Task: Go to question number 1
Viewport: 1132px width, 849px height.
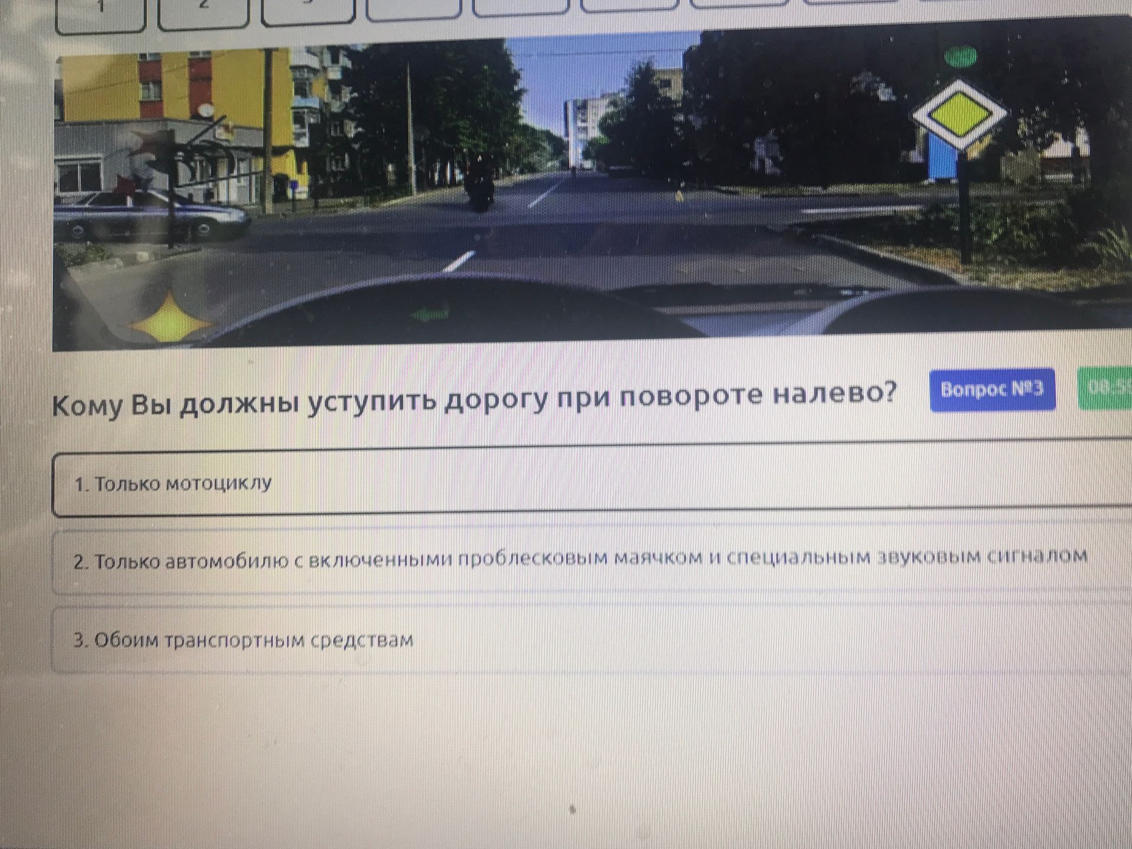Action: tap(100, 13)
